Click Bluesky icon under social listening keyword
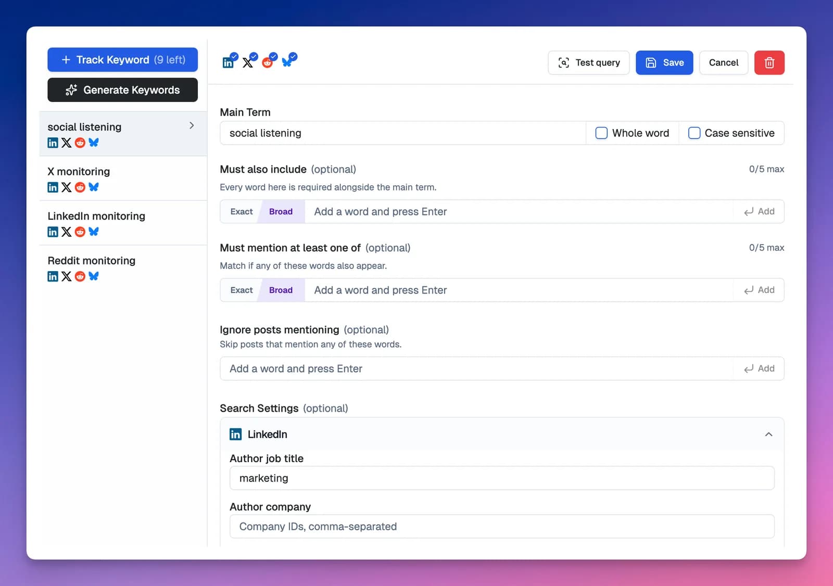833x586 pixels. [x=94, y=143]
